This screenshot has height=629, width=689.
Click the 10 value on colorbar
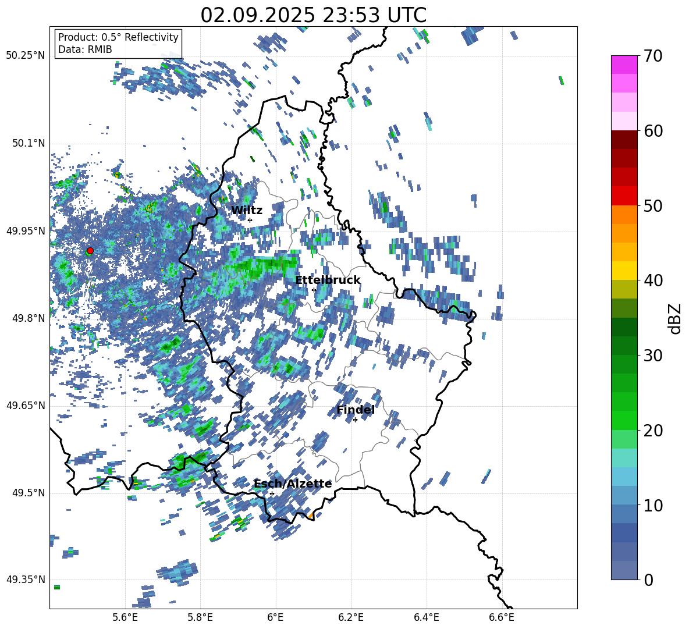(x=653, y=505)
